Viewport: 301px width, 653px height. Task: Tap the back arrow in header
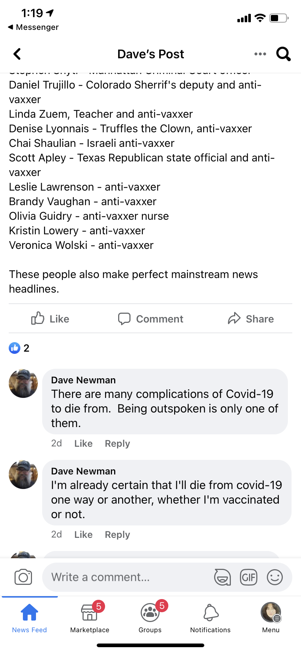(17, 54)
